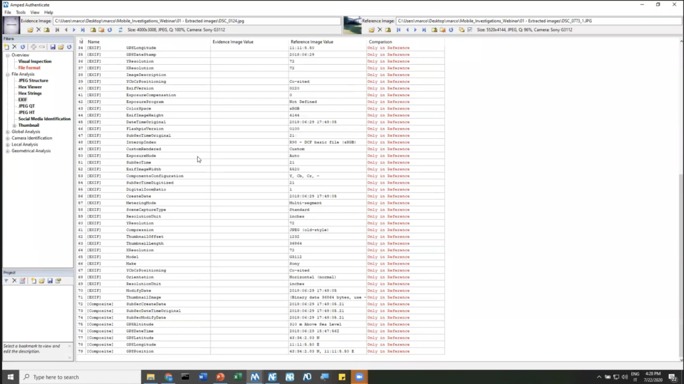Viewport: 684px width, 384px height.
Task: Expand the Local Analysis tree node
Action: (x=7, y=145)
